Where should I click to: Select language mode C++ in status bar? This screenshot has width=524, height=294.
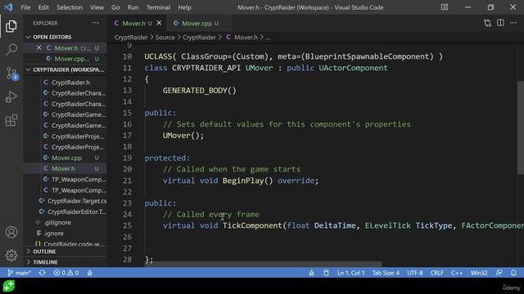click(x=457, y=273)
